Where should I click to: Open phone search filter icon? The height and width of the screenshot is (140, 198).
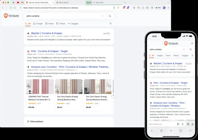[192, 56]
